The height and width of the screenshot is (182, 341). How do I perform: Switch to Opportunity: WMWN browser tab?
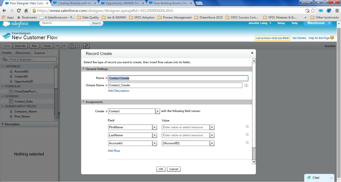click(x=122, y=3)
